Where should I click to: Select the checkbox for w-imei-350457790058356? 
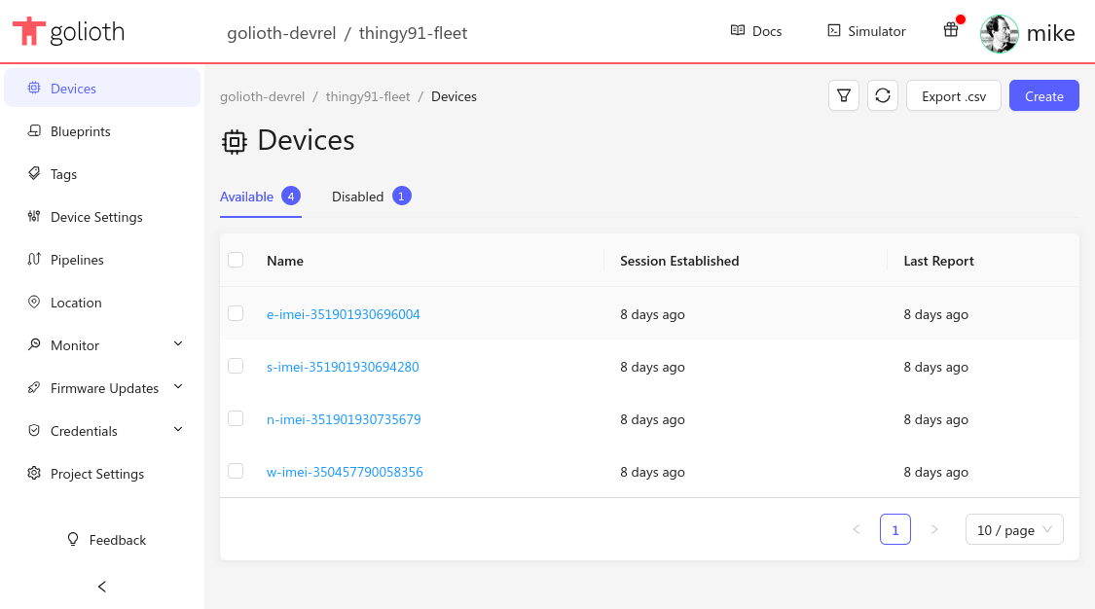point(236,471)
